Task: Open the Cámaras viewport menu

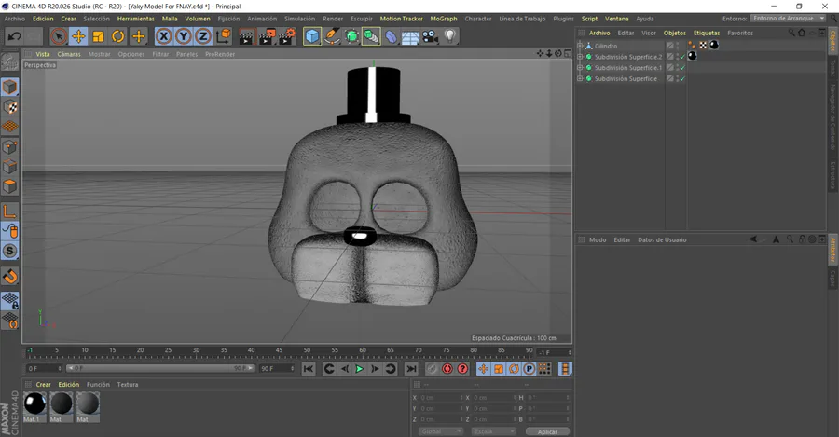Action: (x=69, y=54)
